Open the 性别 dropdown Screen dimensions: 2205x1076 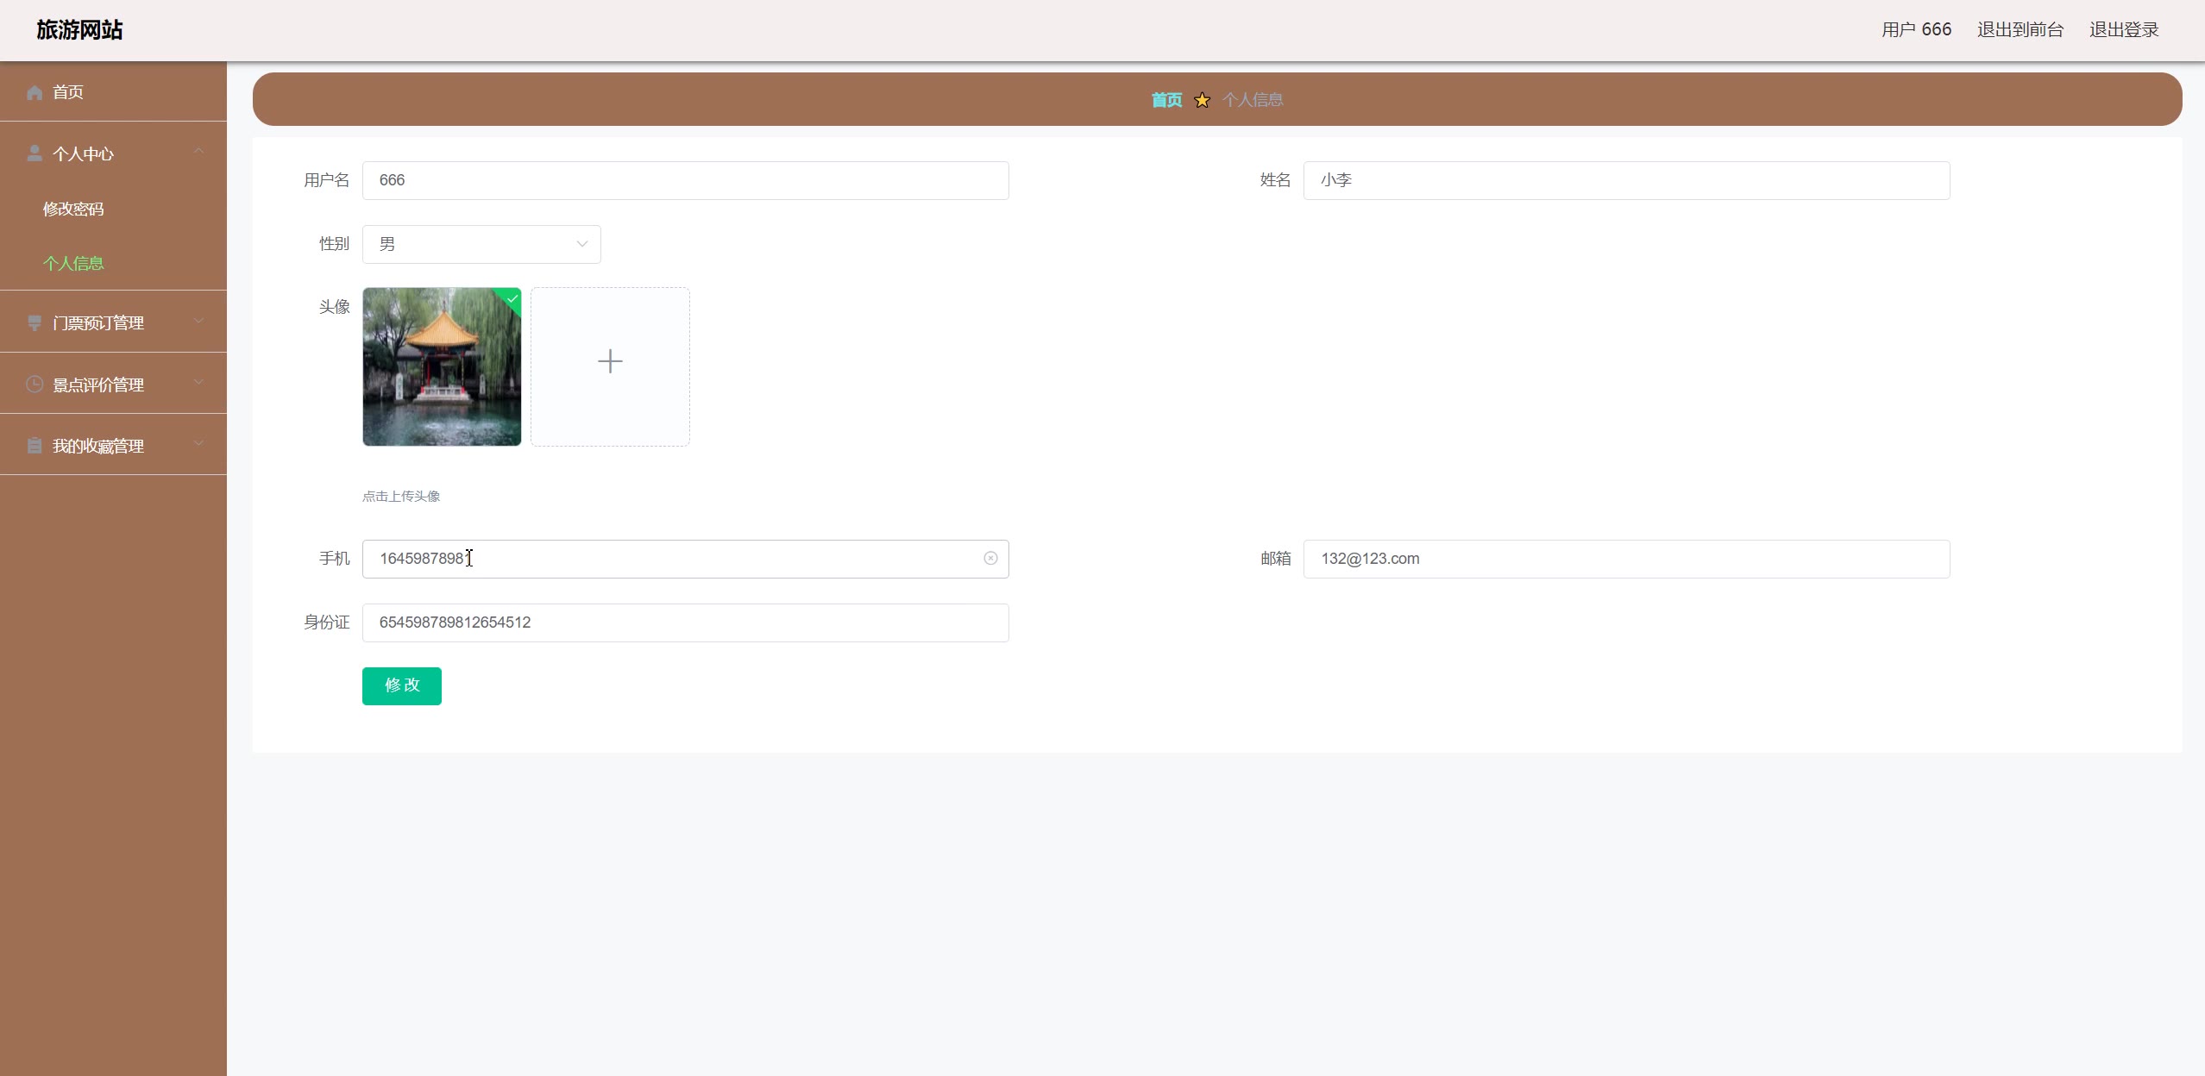tap(481, 245)
